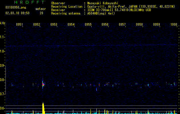
Task: Click the 0956 time marker
Action: point(105,24)
